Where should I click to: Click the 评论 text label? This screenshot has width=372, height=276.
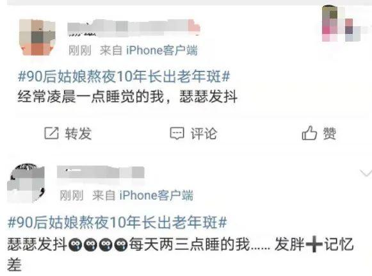click(204, 133)
